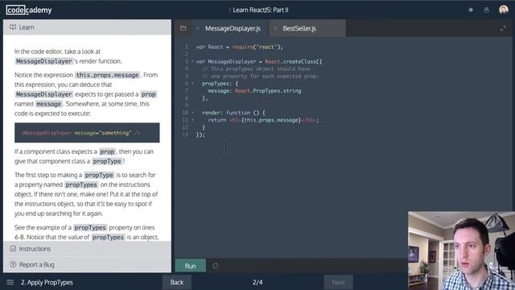Viewport: 515px width, 290px height.
Task: Reset the code with the refresh icon
Action: click(x=215, y=266)
